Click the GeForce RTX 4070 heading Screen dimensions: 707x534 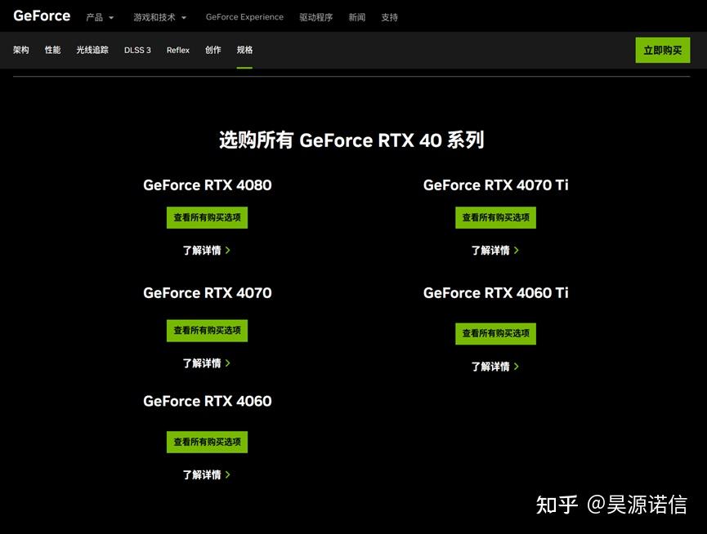208,293
